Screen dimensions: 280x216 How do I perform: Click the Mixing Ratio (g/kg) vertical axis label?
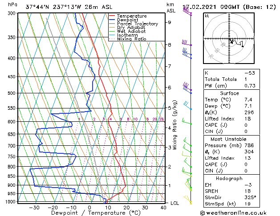pos(175,125)
